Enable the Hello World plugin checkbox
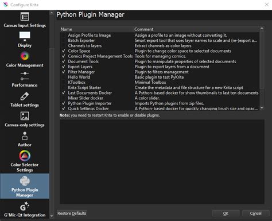272x221 pixels. click(x=64, y=77)
